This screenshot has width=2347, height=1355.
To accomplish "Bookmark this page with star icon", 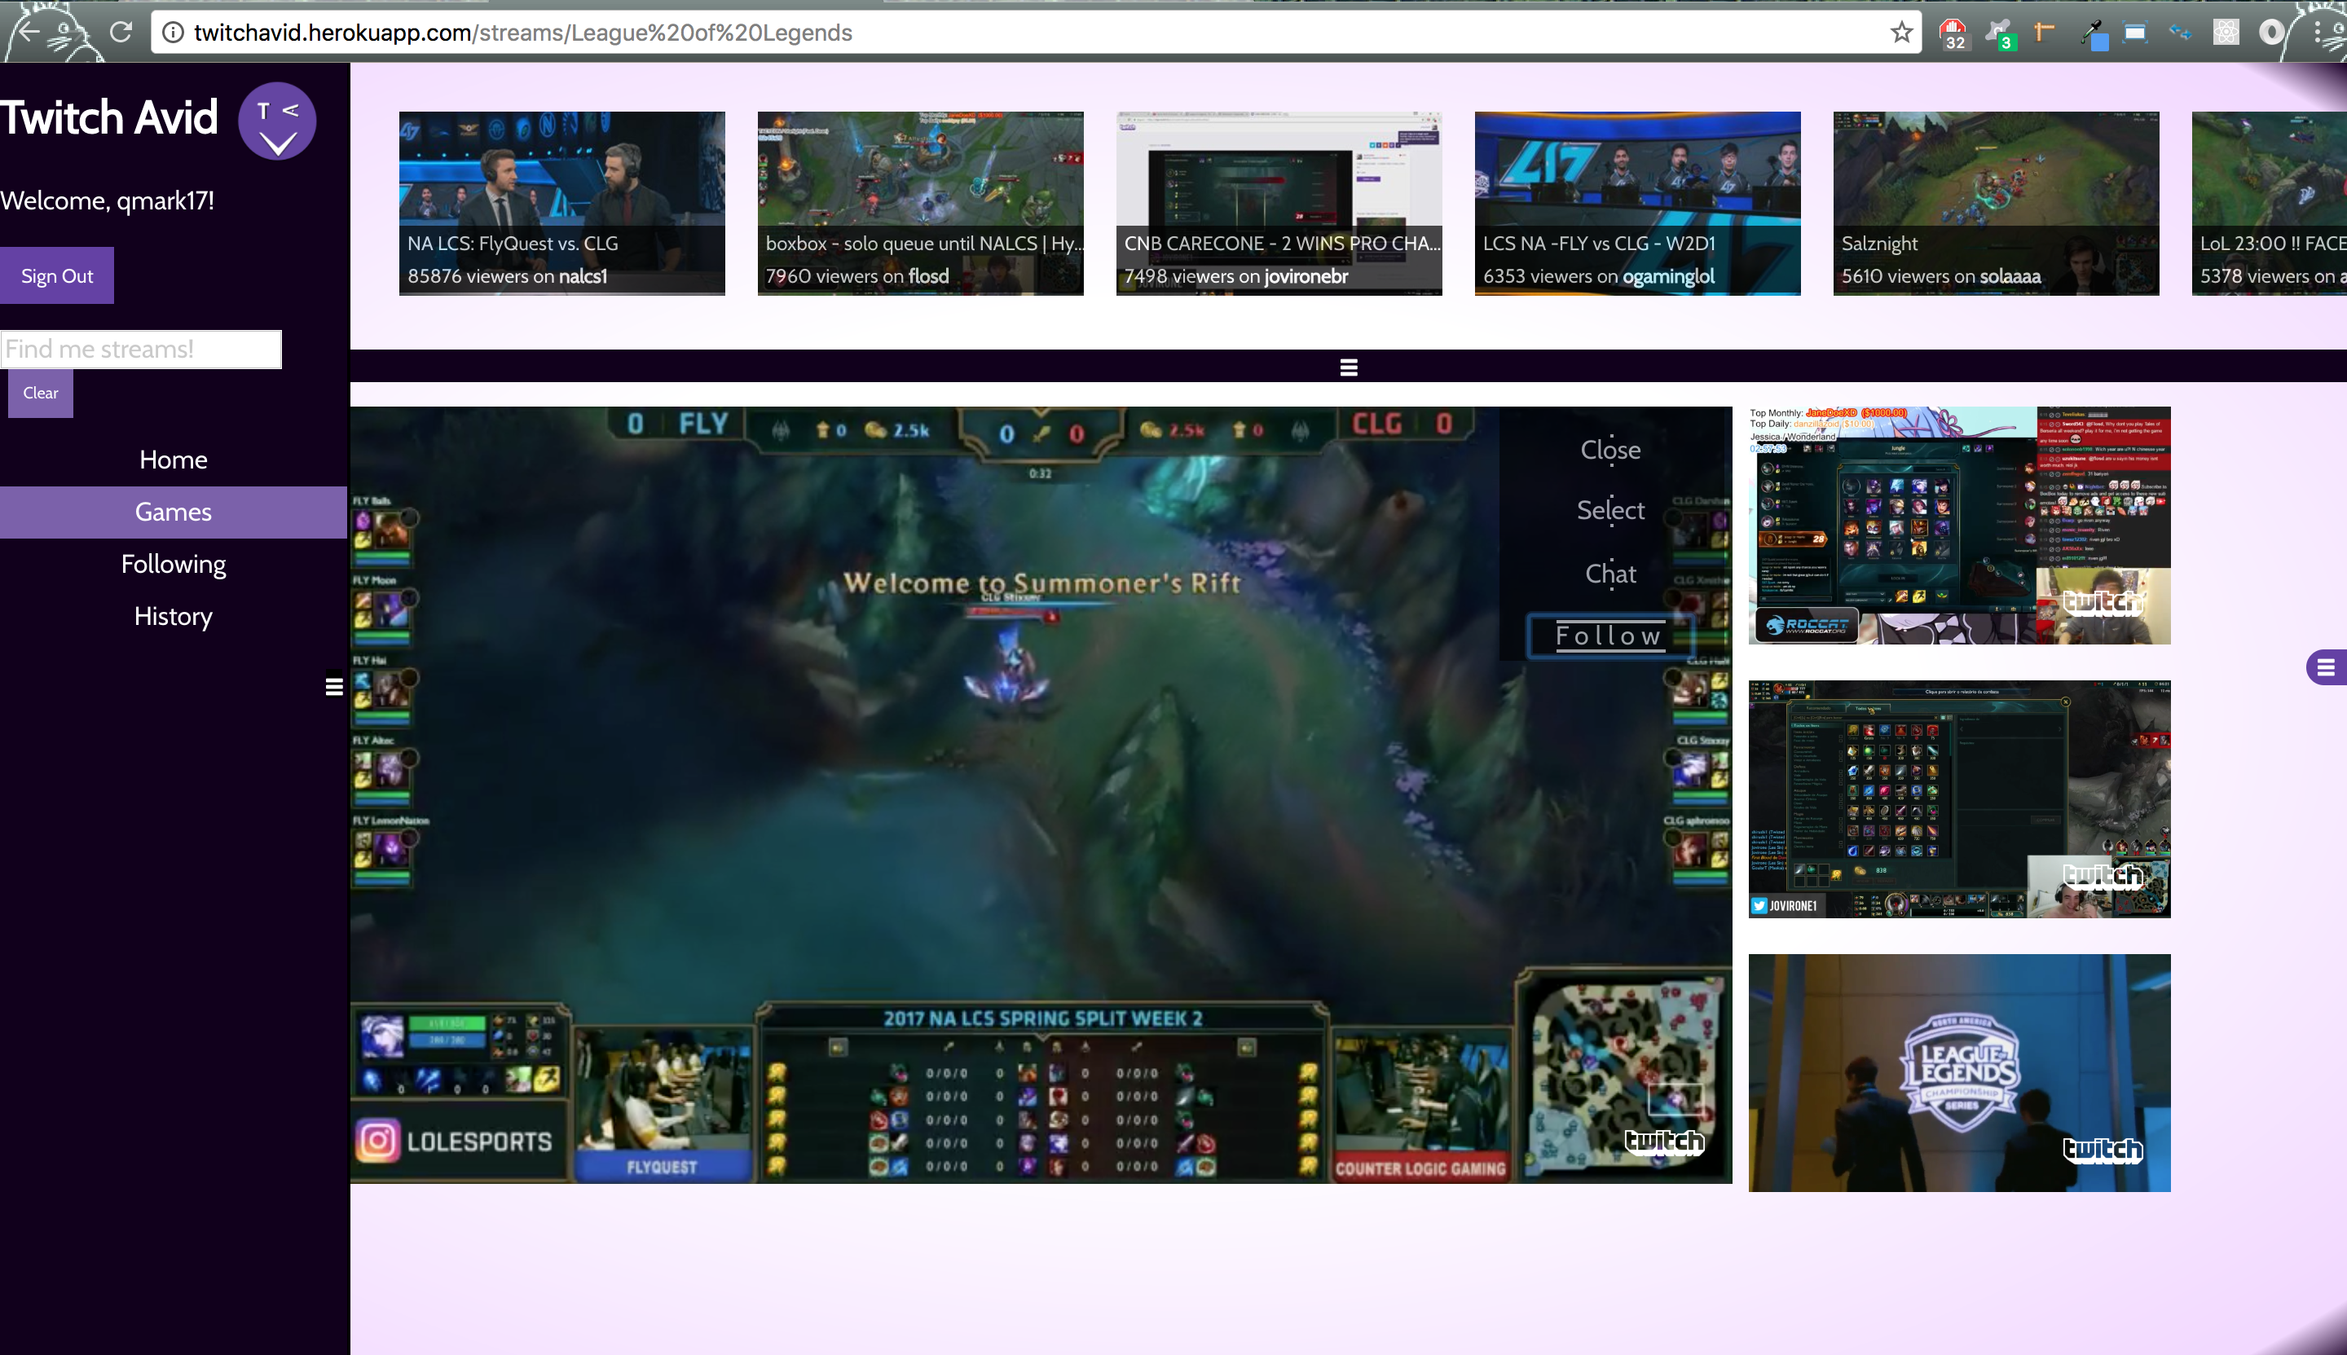I will point(1901,33).
